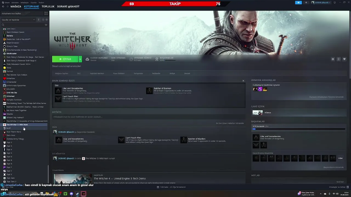The image size is (351, 197).
Task: Open Lilac and Gooseberries achievement icon in summary
Action: (58, 91)
